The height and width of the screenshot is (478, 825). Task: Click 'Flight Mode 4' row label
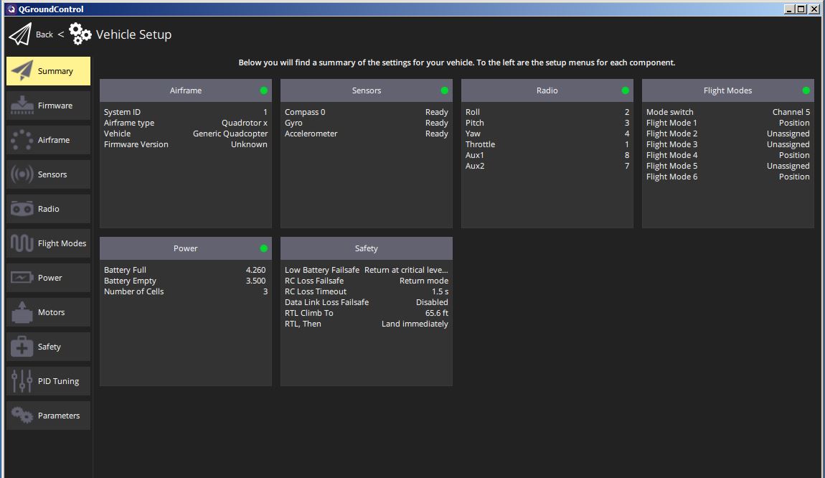[672, 155]
